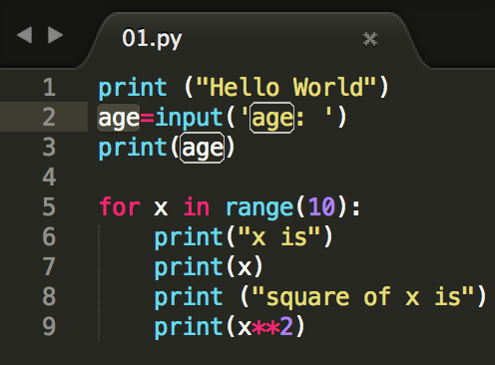Click 'age: ' string inside input call
Screen dimensions: 495x365
click(286, 117)
